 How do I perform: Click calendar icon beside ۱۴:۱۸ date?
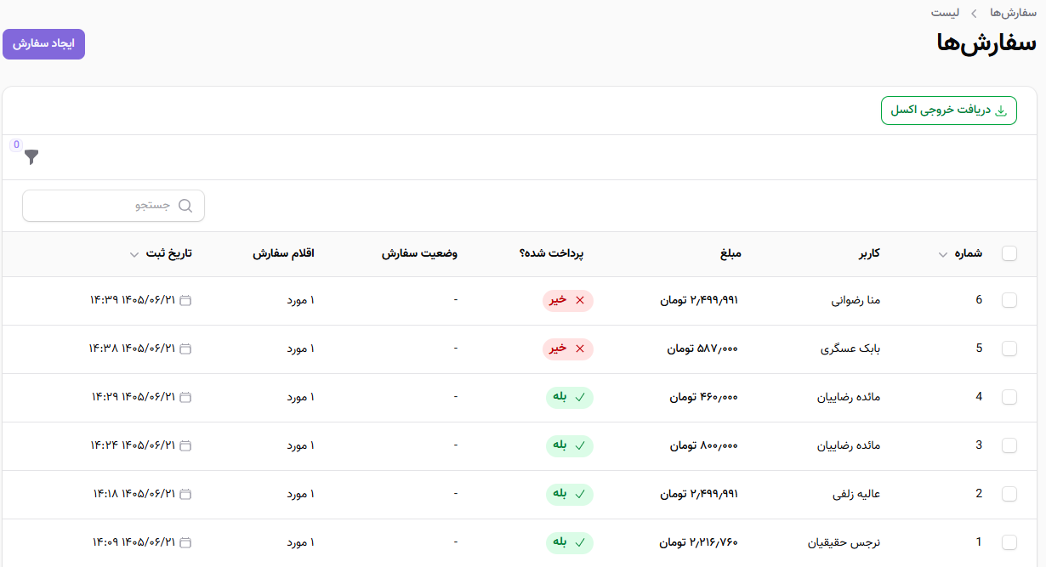186,494
